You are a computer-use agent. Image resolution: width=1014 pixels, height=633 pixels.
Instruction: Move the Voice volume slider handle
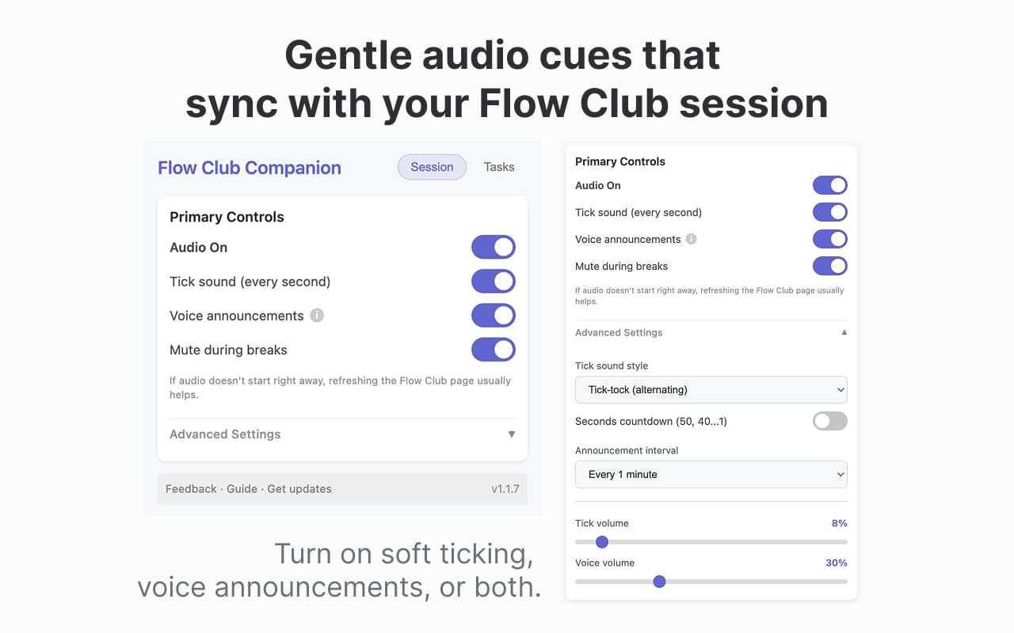(x=659, y=582)
